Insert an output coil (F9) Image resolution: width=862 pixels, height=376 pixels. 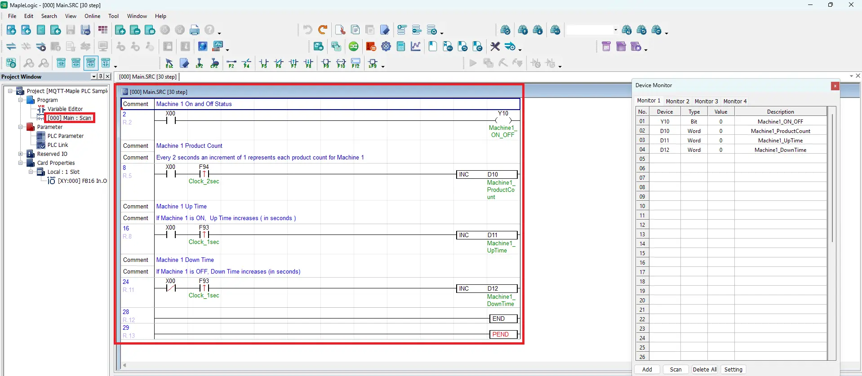[326, 64]
